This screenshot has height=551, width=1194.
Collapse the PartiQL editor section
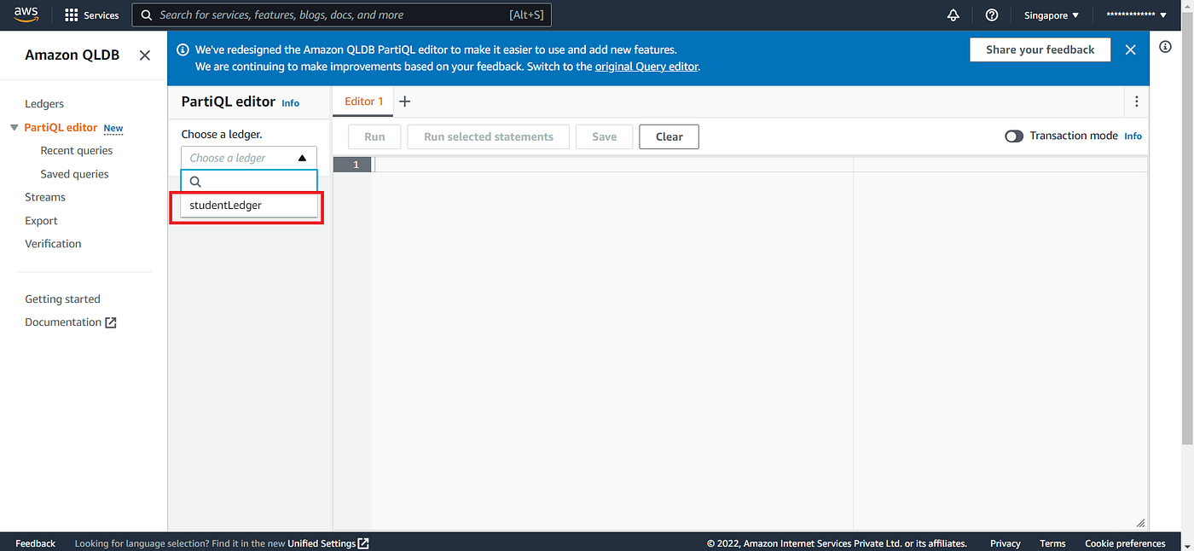point(13,127)
